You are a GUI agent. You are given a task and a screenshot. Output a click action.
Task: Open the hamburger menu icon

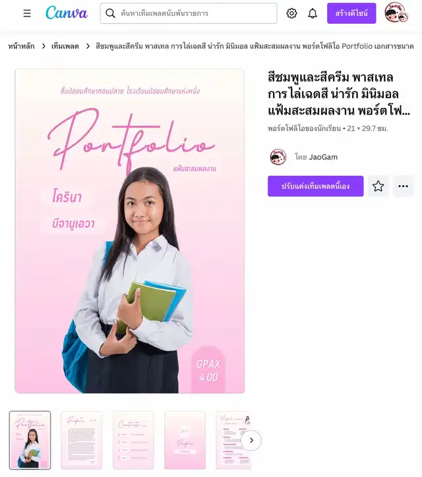tap(27, 13)
